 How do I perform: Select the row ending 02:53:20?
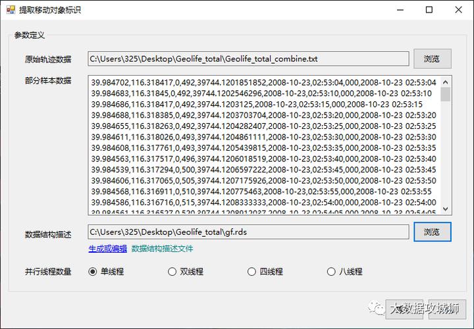(x=264, y=115)
